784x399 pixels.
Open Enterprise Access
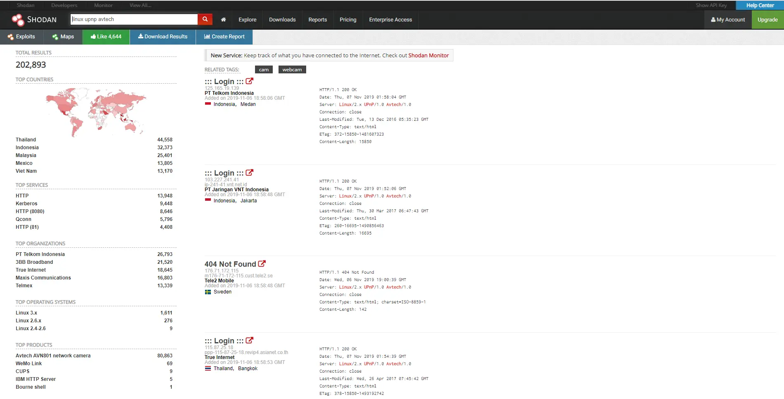pyautogui.click(x=390, y=20)
